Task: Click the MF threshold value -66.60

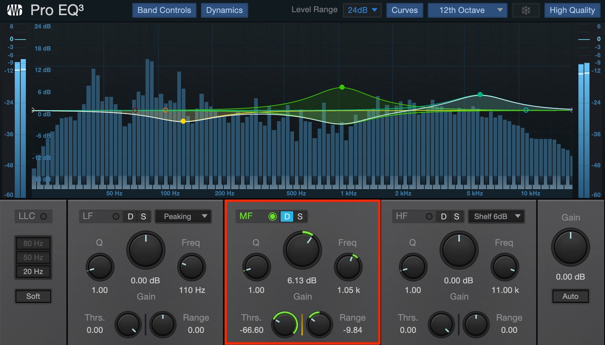Action: [252, 330]
